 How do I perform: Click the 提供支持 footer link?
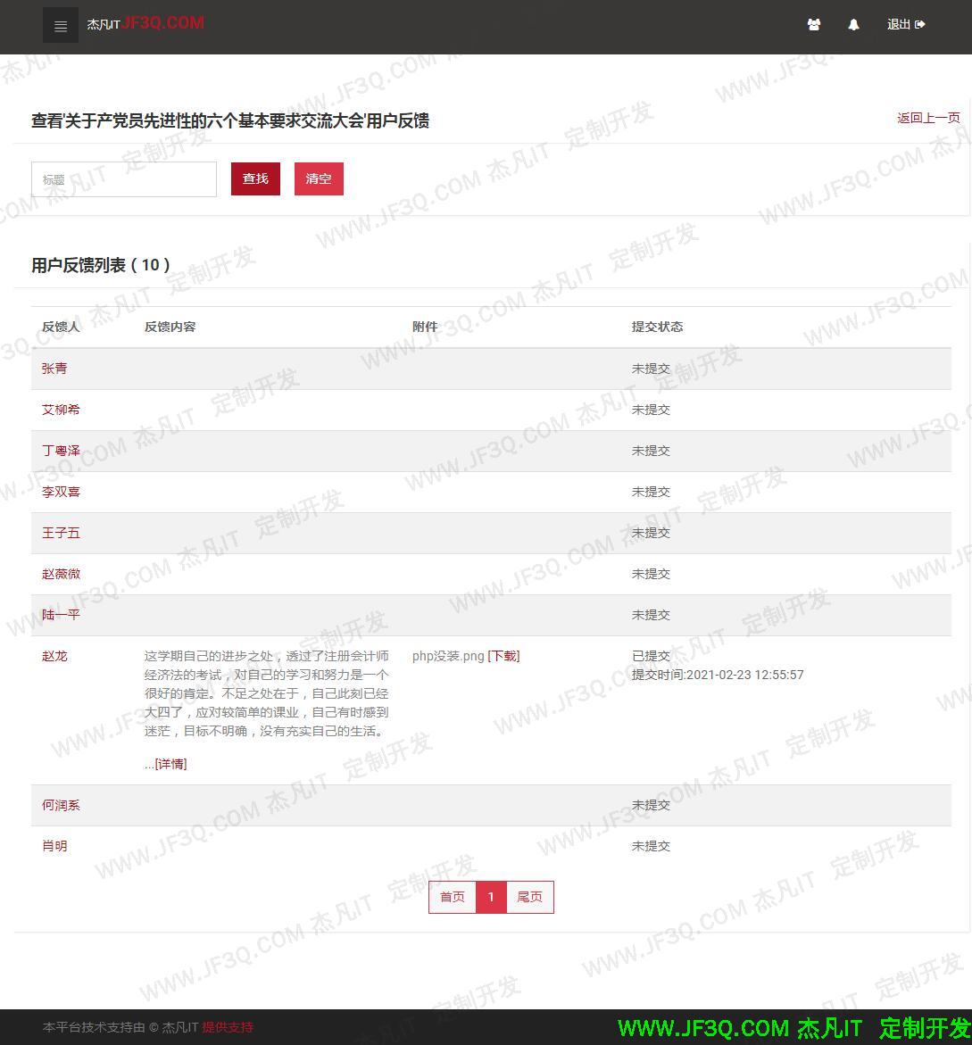pos(228,1027)
